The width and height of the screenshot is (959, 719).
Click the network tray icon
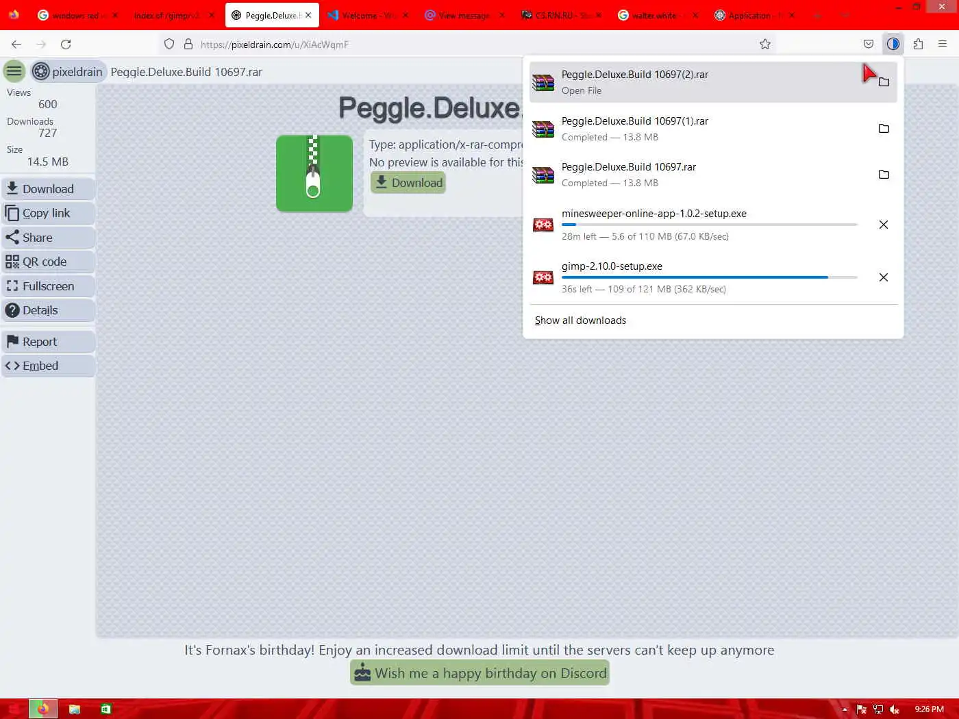click(878, 709)
